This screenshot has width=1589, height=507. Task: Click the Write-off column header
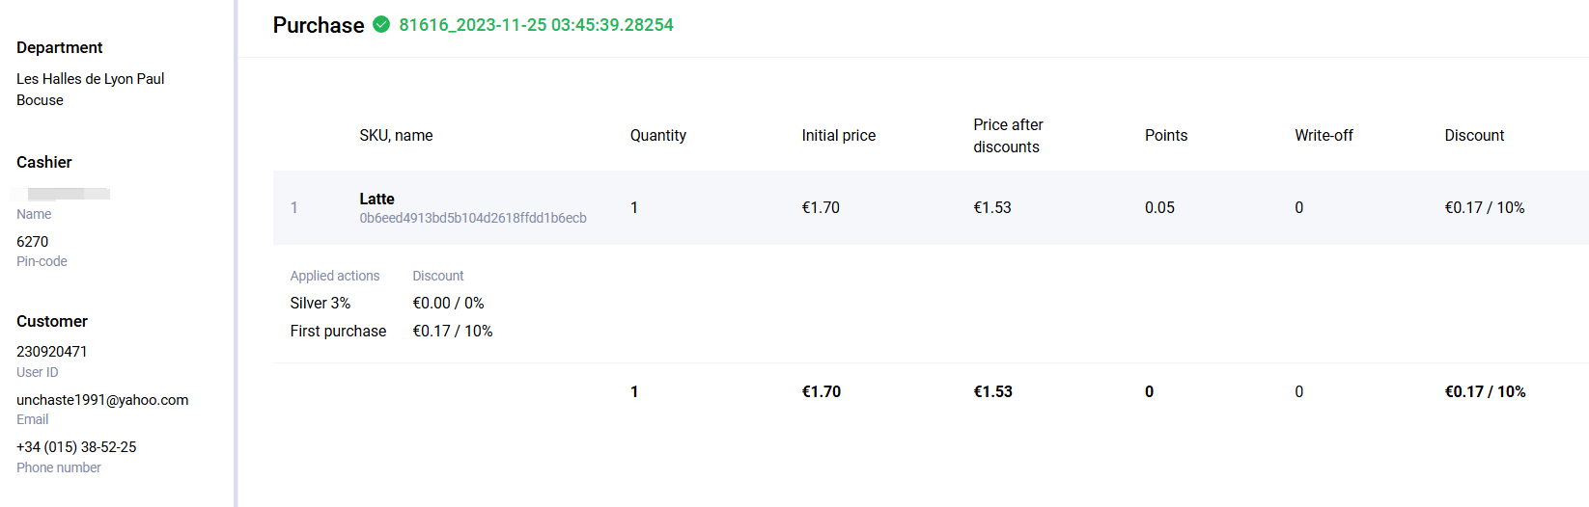[1324, 136]
